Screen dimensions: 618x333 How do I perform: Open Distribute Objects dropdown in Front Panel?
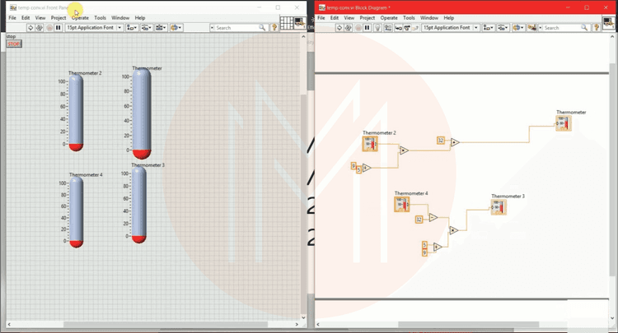146,27
